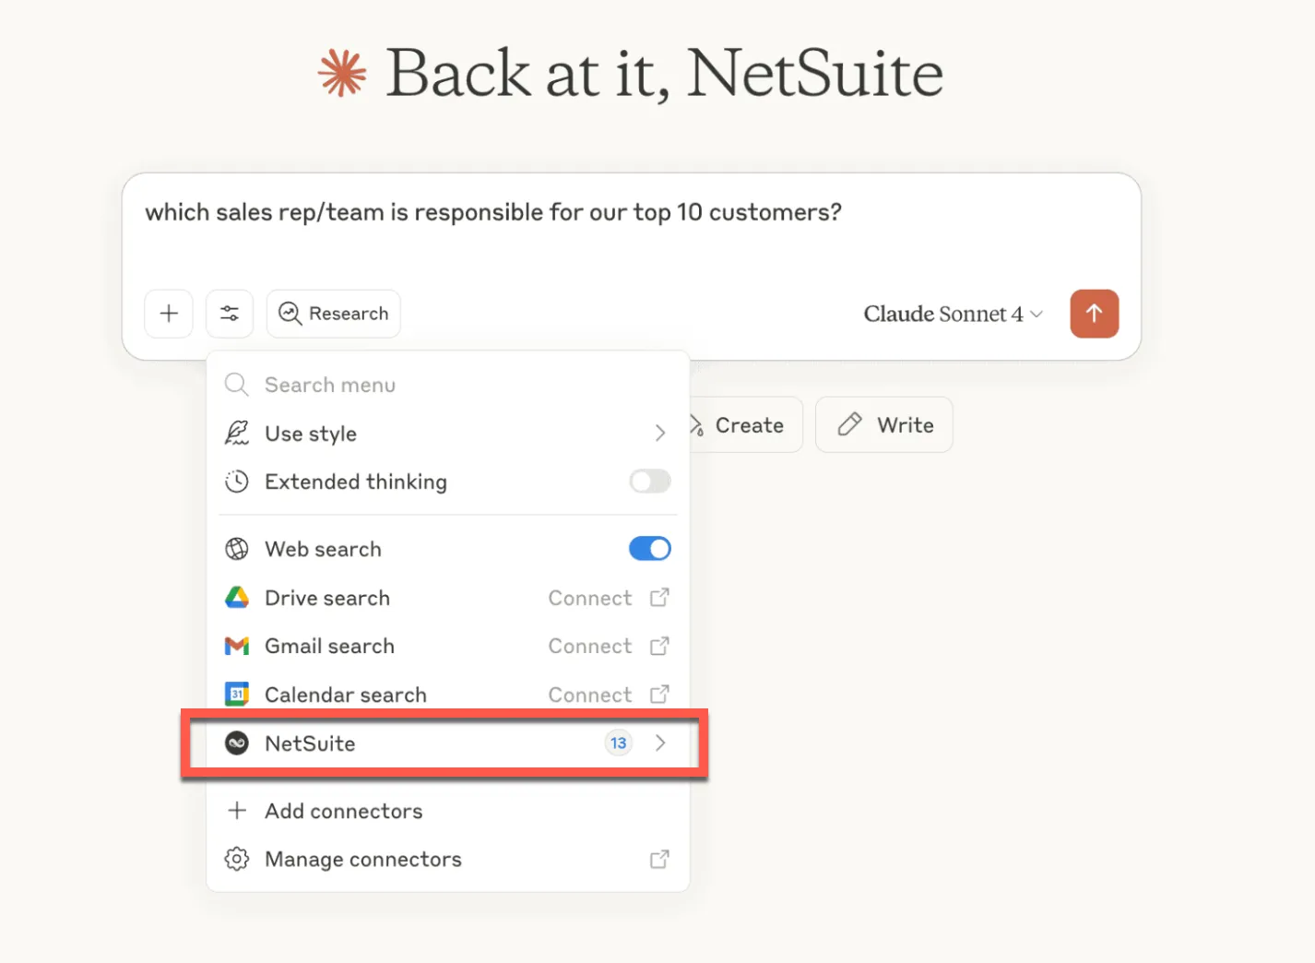Viewport: 1315px width, 963px height.
Task: Enable the Extended thinking toggle
Action: pyautogui.click(x=650, y=481)
